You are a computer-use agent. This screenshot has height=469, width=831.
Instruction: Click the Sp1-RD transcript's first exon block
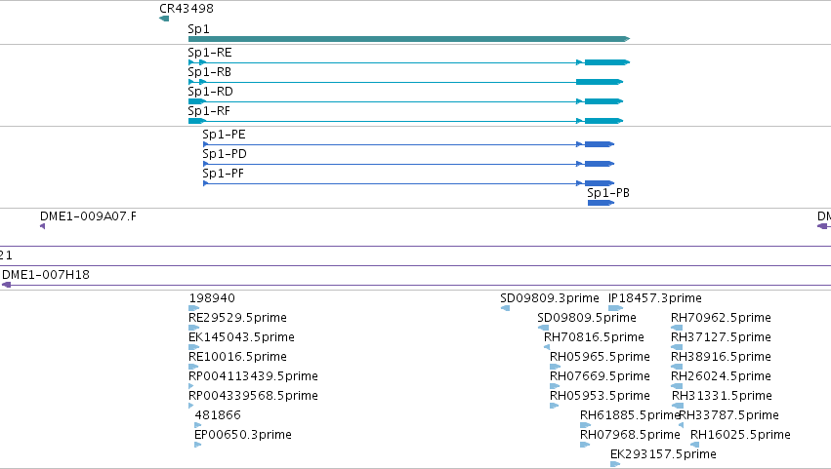tap(197, 101)
